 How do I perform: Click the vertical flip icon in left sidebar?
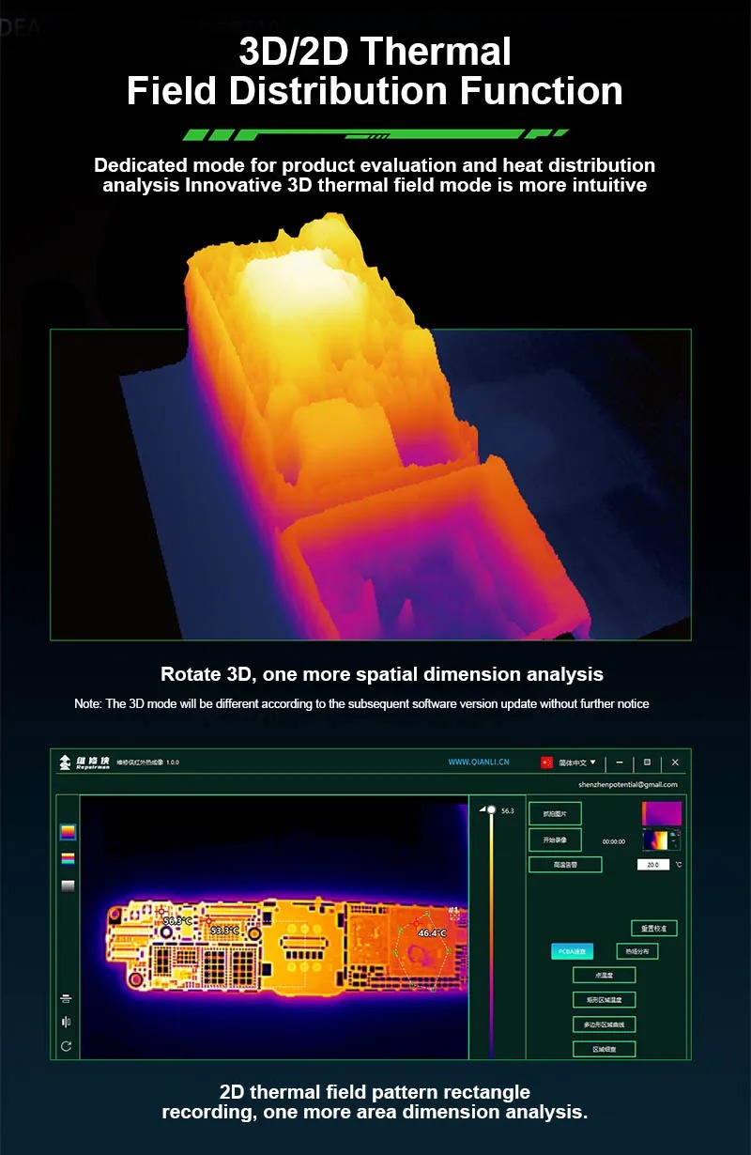[x=66, y=998]
